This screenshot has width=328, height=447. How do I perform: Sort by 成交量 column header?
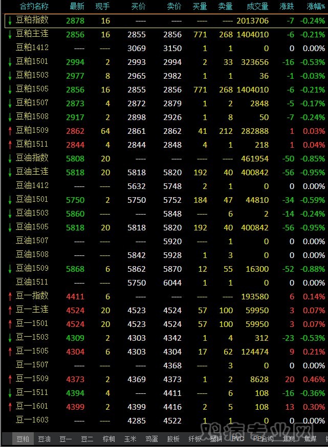click(x=257, y=6)
